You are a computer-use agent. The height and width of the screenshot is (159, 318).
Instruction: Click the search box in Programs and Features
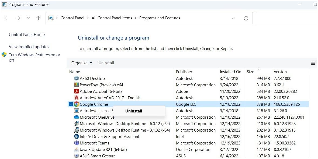(x=286, y=18)
